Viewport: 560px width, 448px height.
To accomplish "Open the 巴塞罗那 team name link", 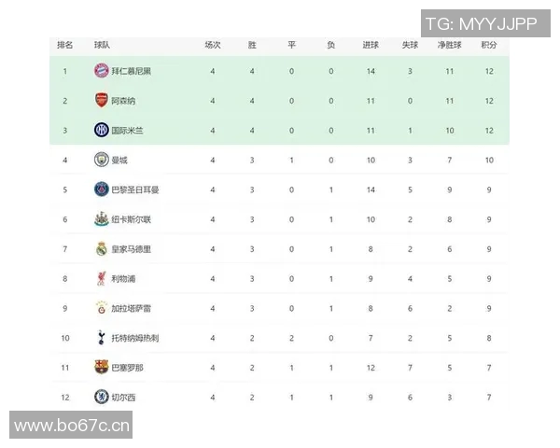I will (x=127, y=368).
